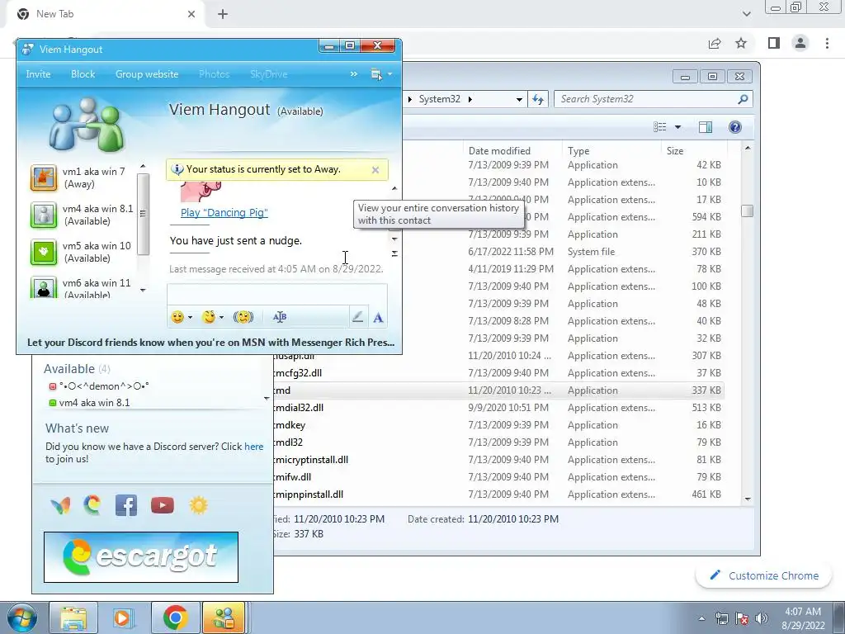
Task: Dismiss the Away status notification
Action: 375,170
